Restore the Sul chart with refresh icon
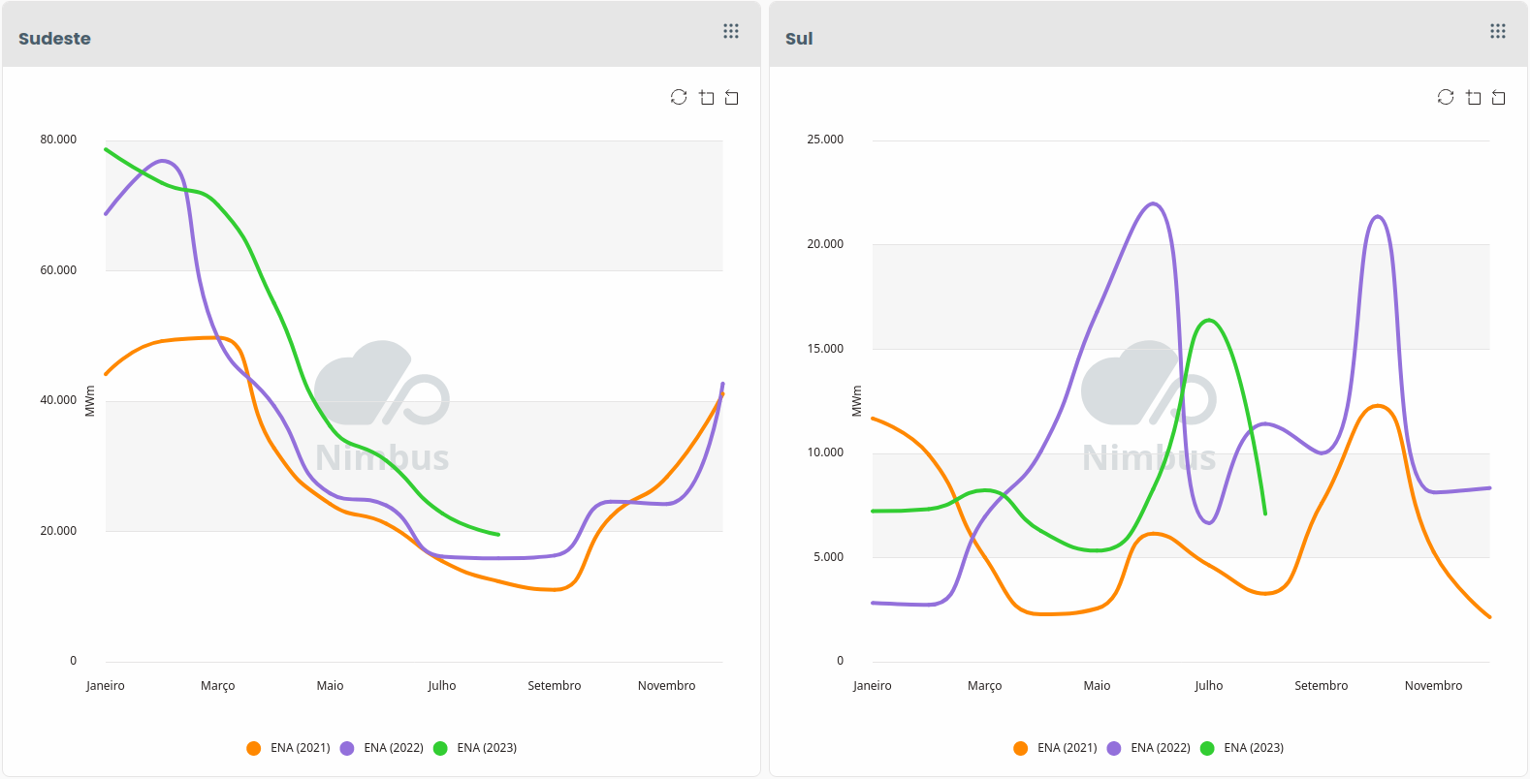The width and height of the screenshot is (1530, 779). click(1446, 97)
